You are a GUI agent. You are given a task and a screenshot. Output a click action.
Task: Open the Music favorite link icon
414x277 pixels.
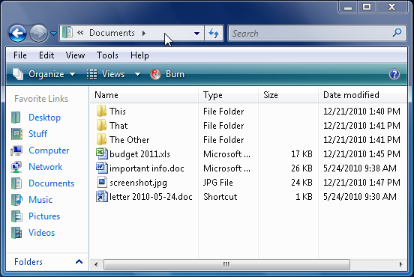pyautogui.click(x=16, y=200)
